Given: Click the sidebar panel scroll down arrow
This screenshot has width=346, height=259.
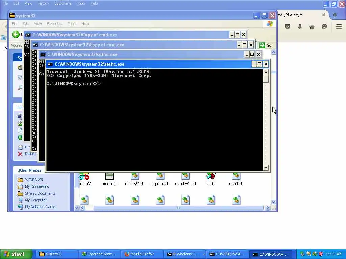Looking at the screenshot, I should [77, 208].
